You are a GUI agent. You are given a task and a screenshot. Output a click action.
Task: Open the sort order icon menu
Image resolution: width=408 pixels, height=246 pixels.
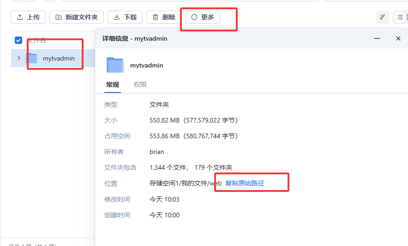tap(382, 17)
